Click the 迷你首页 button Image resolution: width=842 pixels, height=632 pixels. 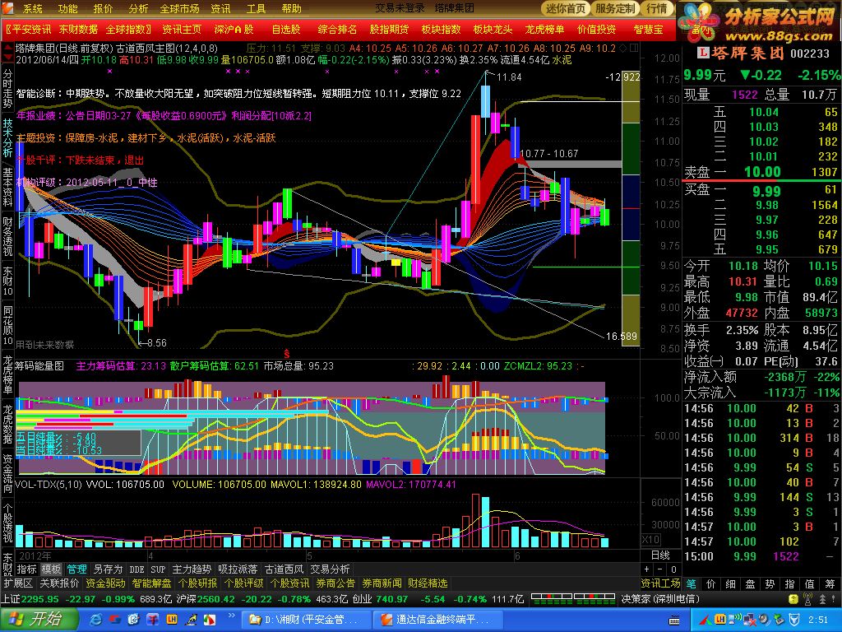coord(566,8)
